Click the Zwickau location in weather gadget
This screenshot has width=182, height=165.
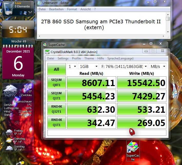point(26,95)
